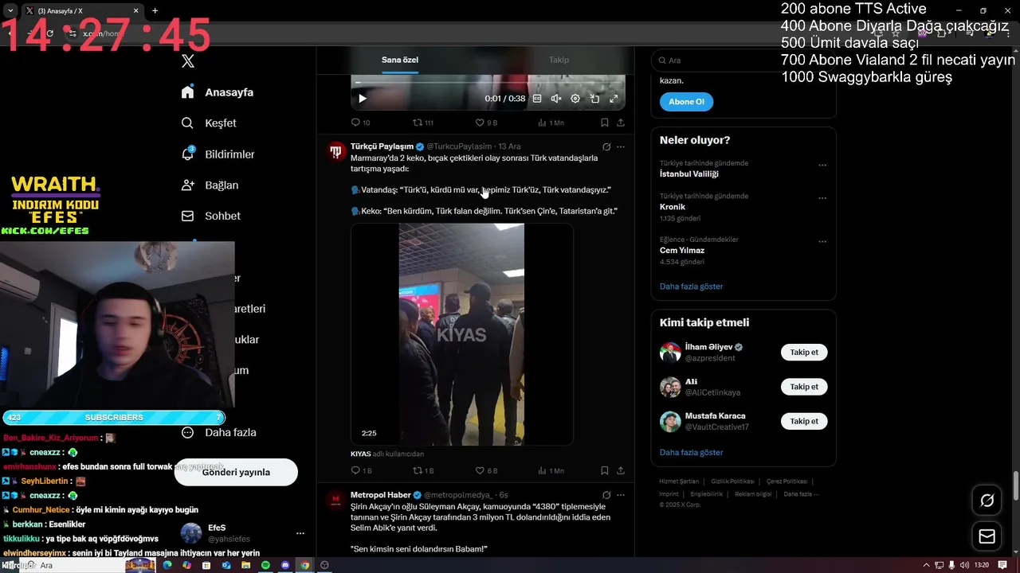Viewport: 1020px width, 573px height.
Task: Open Sohbet messages in the sidebar
Action: pos(210,216)
